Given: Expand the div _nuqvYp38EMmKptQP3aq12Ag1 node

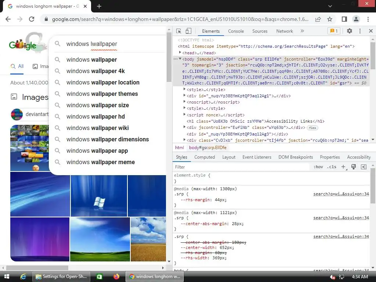Looking at the screenshot, I should click(x=184, y=95).
